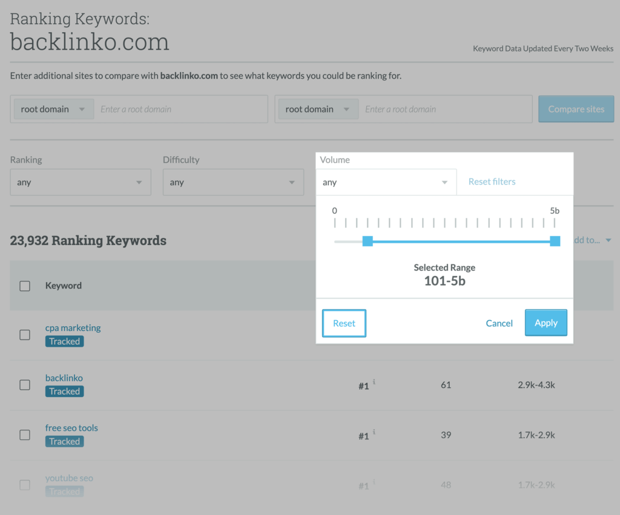The width and height of the screenshot is (620, 515).
Task: Click the Tracked badge under backlinko keyword
Action: [64, 392]
